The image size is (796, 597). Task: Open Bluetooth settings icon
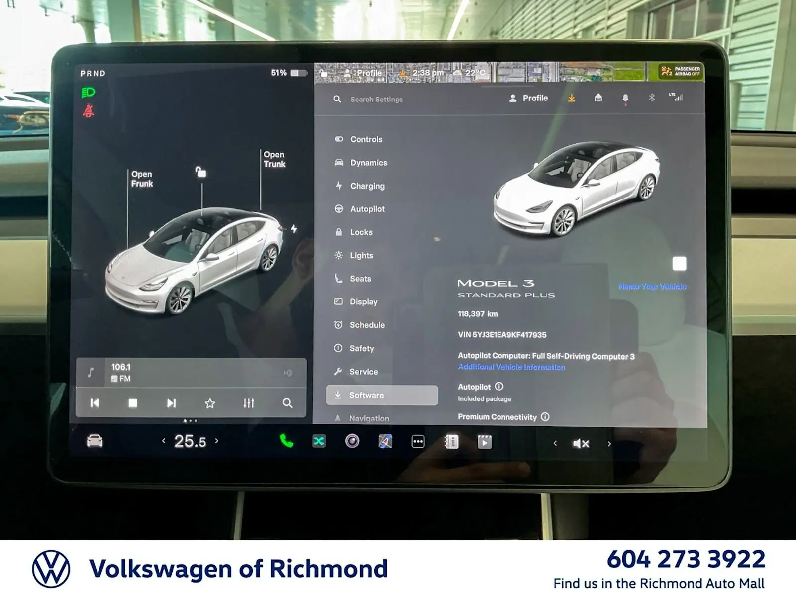click(x=652, y=98)
